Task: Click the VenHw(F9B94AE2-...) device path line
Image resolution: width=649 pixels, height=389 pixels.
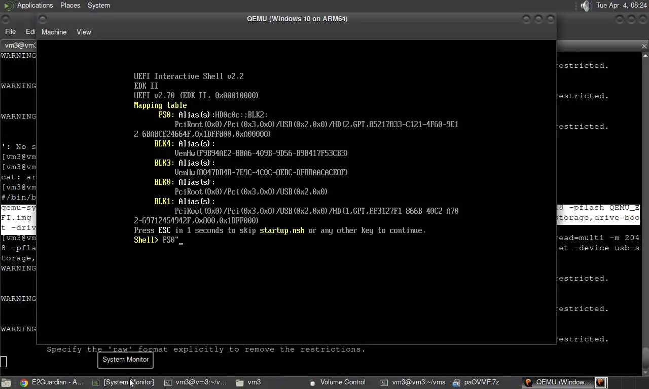Action: [261, 153]
